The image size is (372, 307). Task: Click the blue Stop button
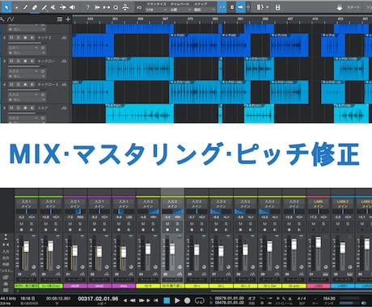167,301
